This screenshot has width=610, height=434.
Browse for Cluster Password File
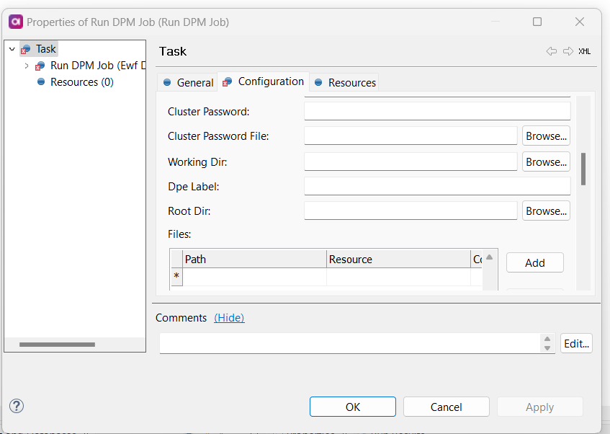click(546, 136)
